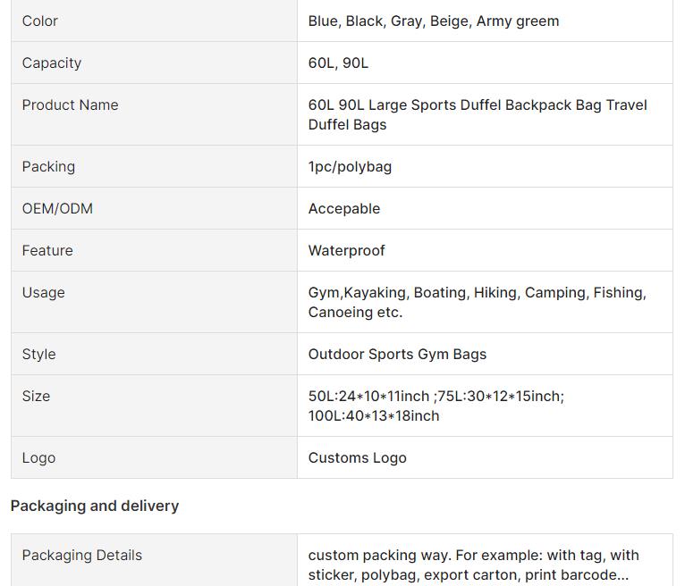Click the Customs Logo value
Viewport: 685px width, 586px height.
(x=357, y=457)
